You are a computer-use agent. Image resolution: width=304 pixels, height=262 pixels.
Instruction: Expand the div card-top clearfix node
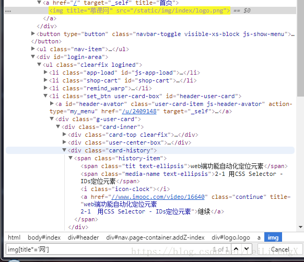[x=64, y=134]
